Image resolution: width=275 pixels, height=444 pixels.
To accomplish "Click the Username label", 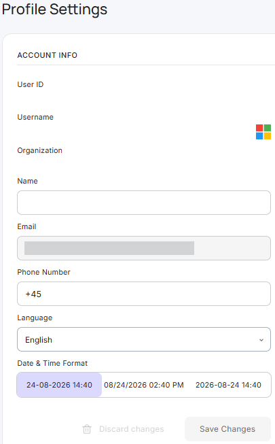I will pyautogui.click(x=35, y=117).
